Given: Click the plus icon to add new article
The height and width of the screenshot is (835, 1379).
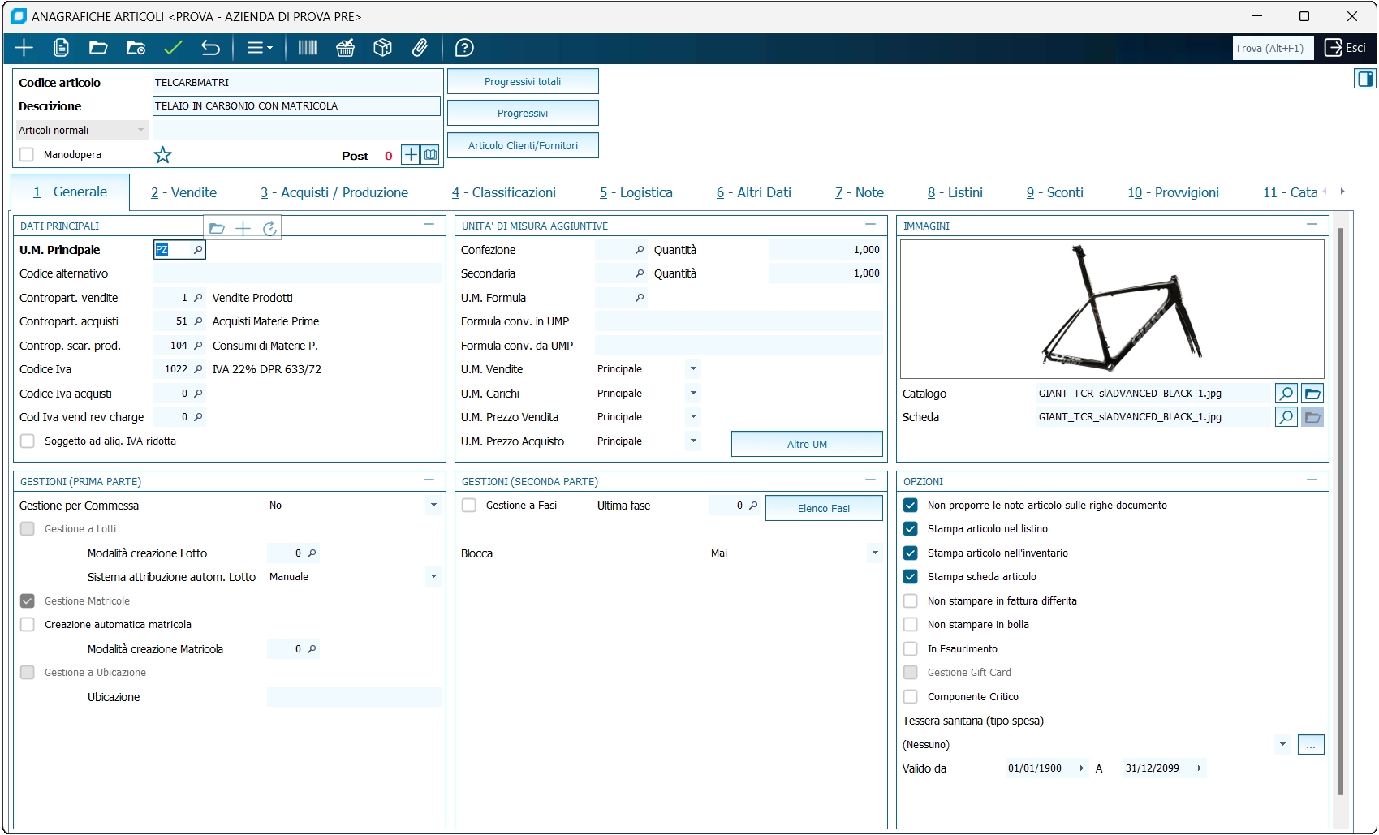Looking at the screenshot, I should [x=24, y=48].
